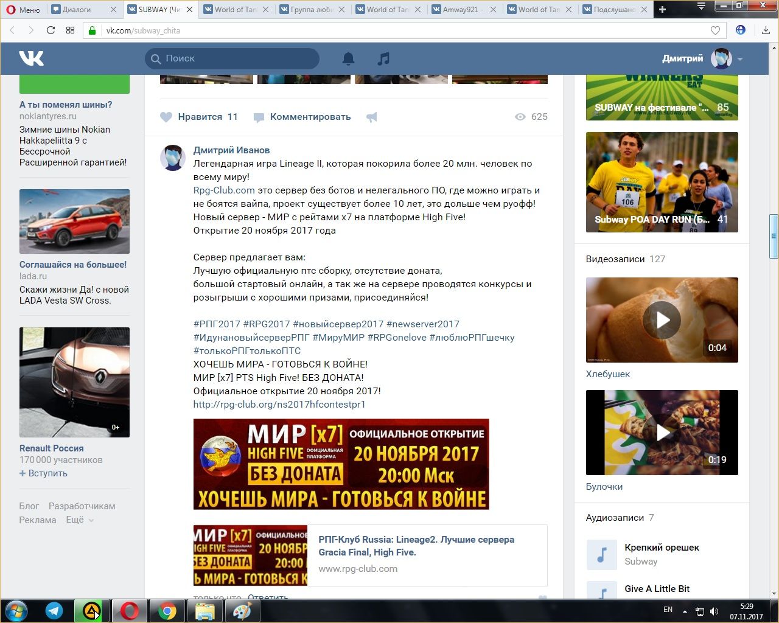
Task: Open the #newserver2017 hashtag
Action: 423,324
